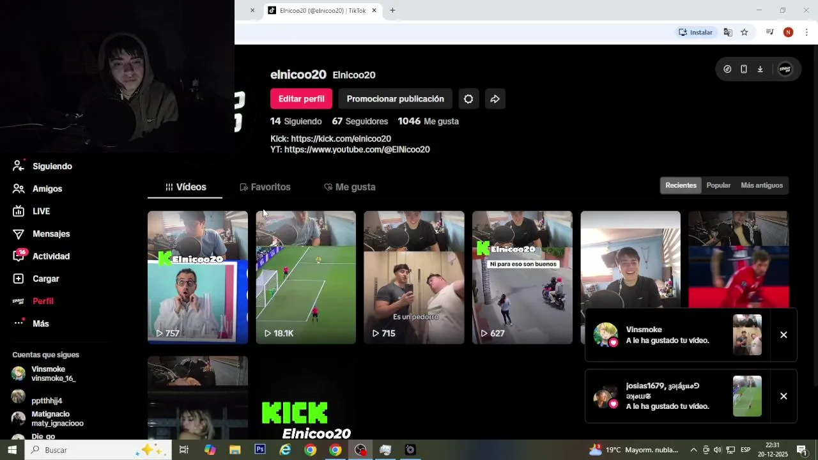Open the Amigos sidebar section
The width and height of the screenshot is (818, 460).
point(37,188)
